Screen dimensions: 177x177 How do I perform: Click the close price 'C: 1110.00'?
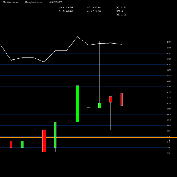tap(66, 11)
